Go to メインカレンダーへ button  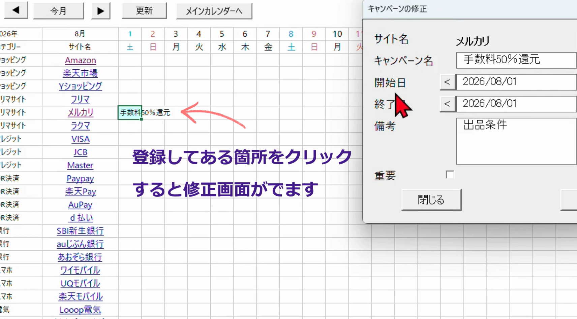pos(214,11)
